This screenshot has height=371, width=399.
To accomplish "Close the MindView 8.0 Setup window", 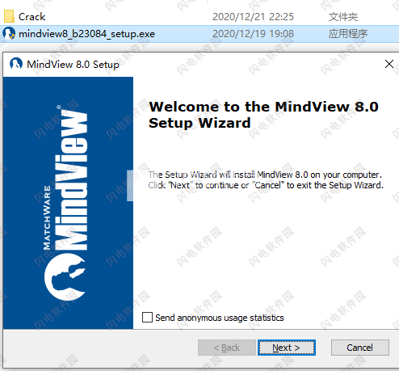I will click(389, 64).
